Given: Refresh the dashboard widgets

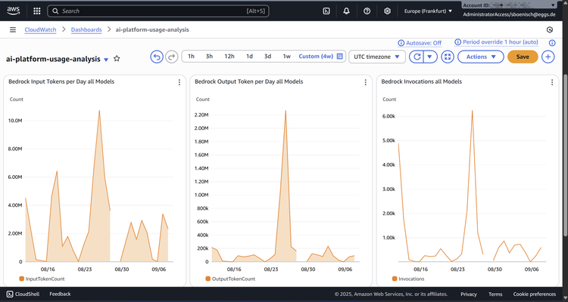Looking at the screenshot, I should click(x=416, y=57).
